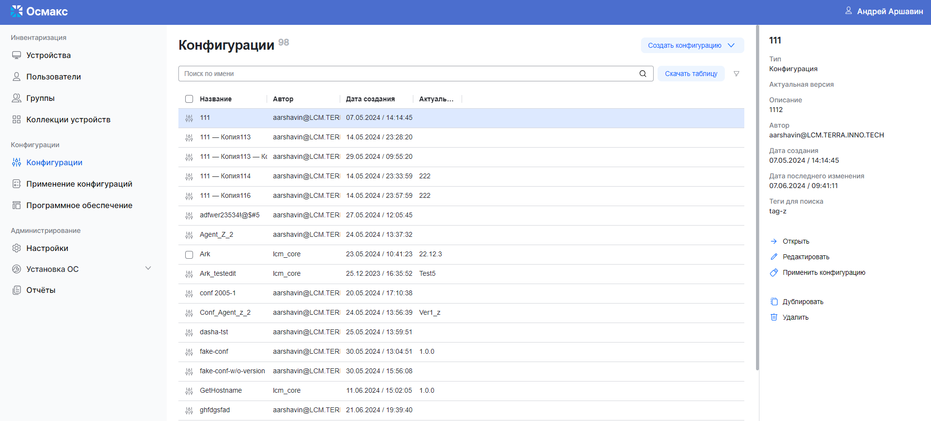Click config icon of row Agent_Z_2
931x421 pixels.
click(189, 235)
